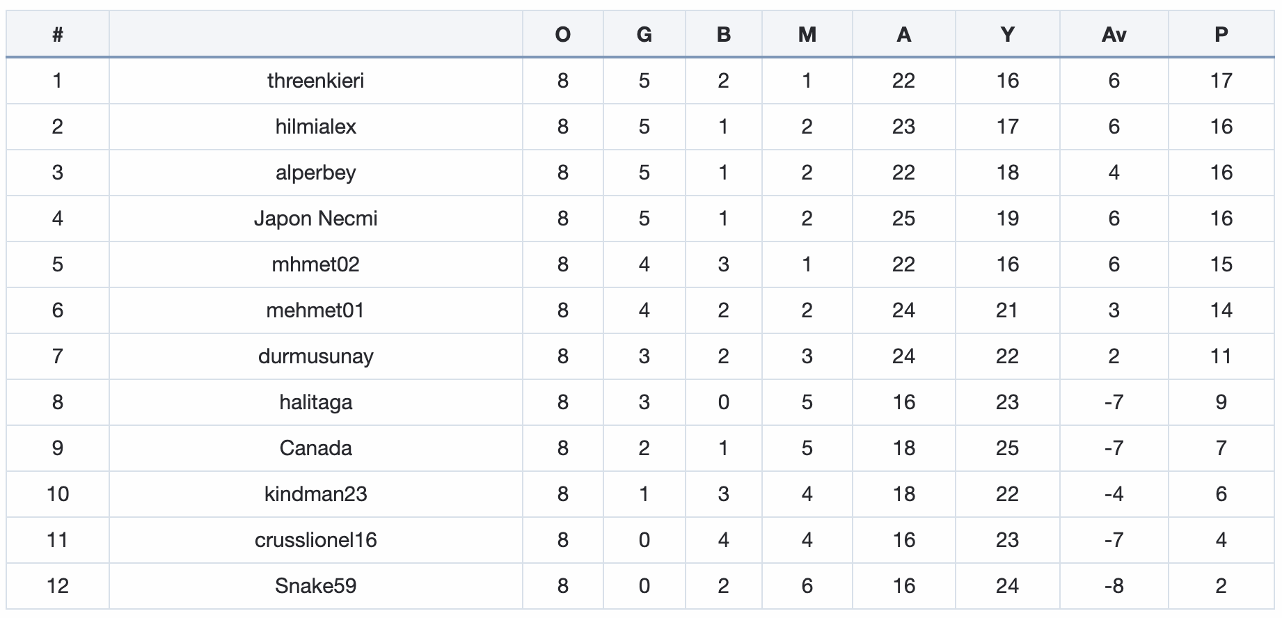Click the 'A' goals-for column header
The width and height of the screenshot is (1282, 618).
pyautogui.click(x=903, y=34)
